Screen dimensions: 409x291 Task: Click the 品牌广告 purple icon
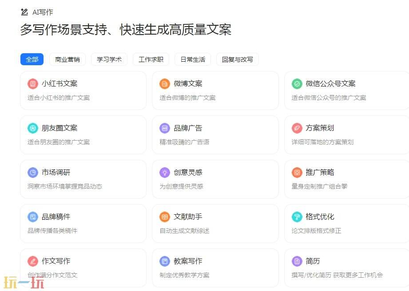pyautogui.click(x=165, y=128)
